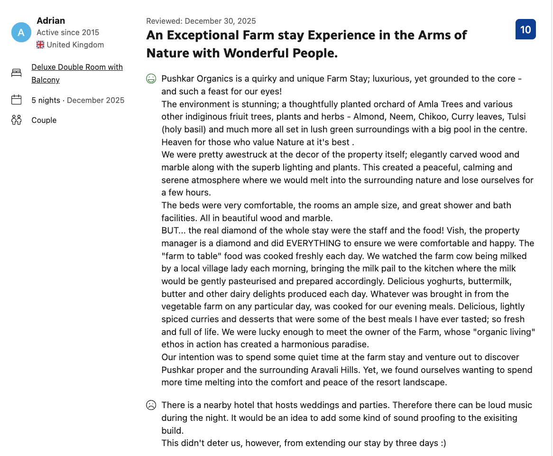Open the Deluxe Double Room with Balcony link
The image size is (553, 456).
point(77,74)
